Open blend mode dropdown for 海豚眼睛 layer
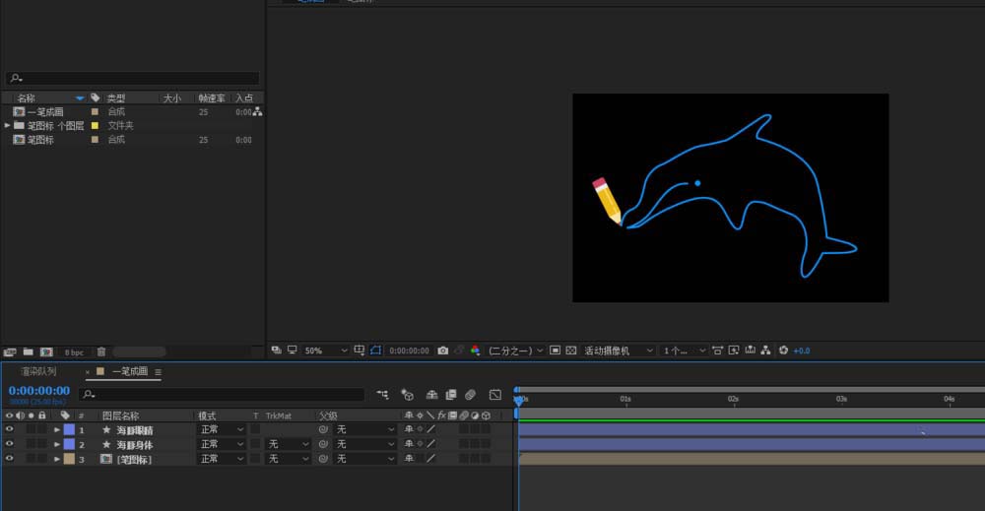 coord(223,430)
